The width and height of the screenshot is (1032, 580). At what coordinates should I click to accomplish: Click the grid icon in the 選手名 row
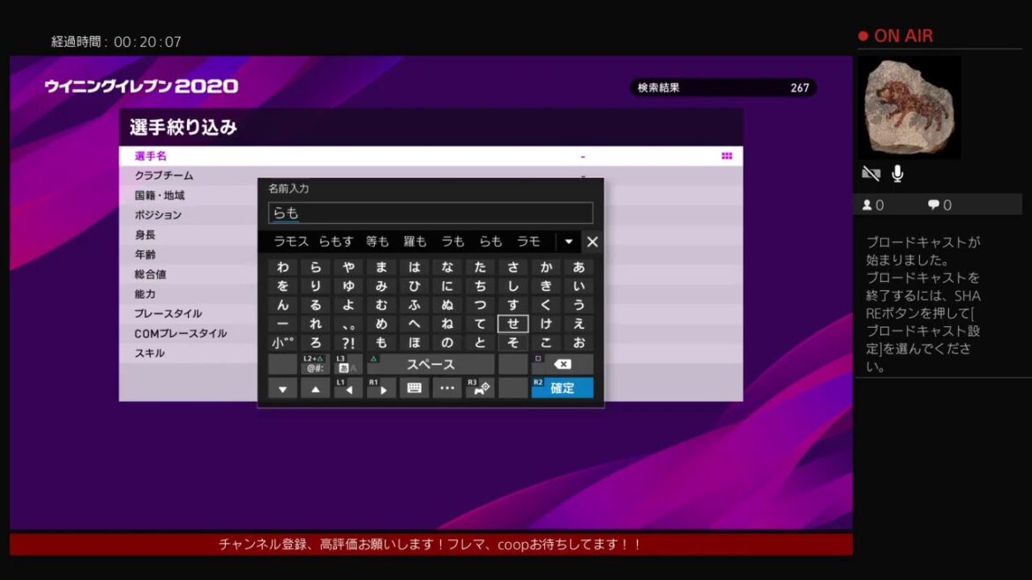tap(727, 156)
